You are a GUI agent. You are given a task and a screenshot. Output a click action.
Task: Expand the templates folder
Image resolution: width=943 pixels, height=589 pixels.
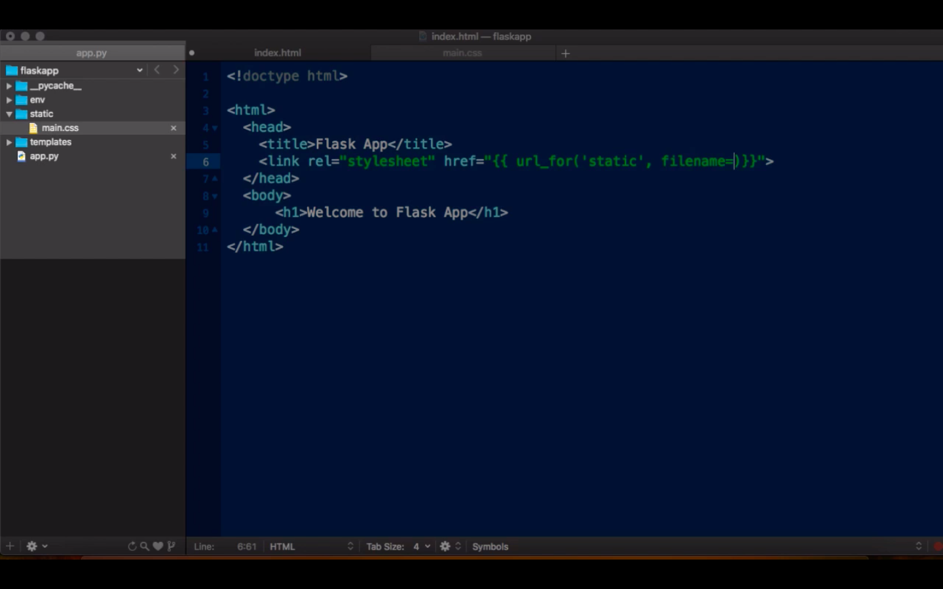(9, 142)
